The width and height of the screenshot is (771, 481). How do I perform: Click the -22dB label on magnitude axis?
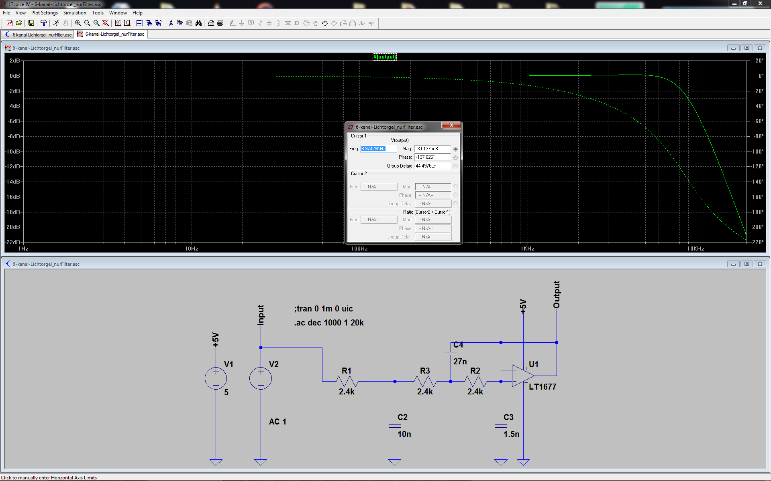12,242
